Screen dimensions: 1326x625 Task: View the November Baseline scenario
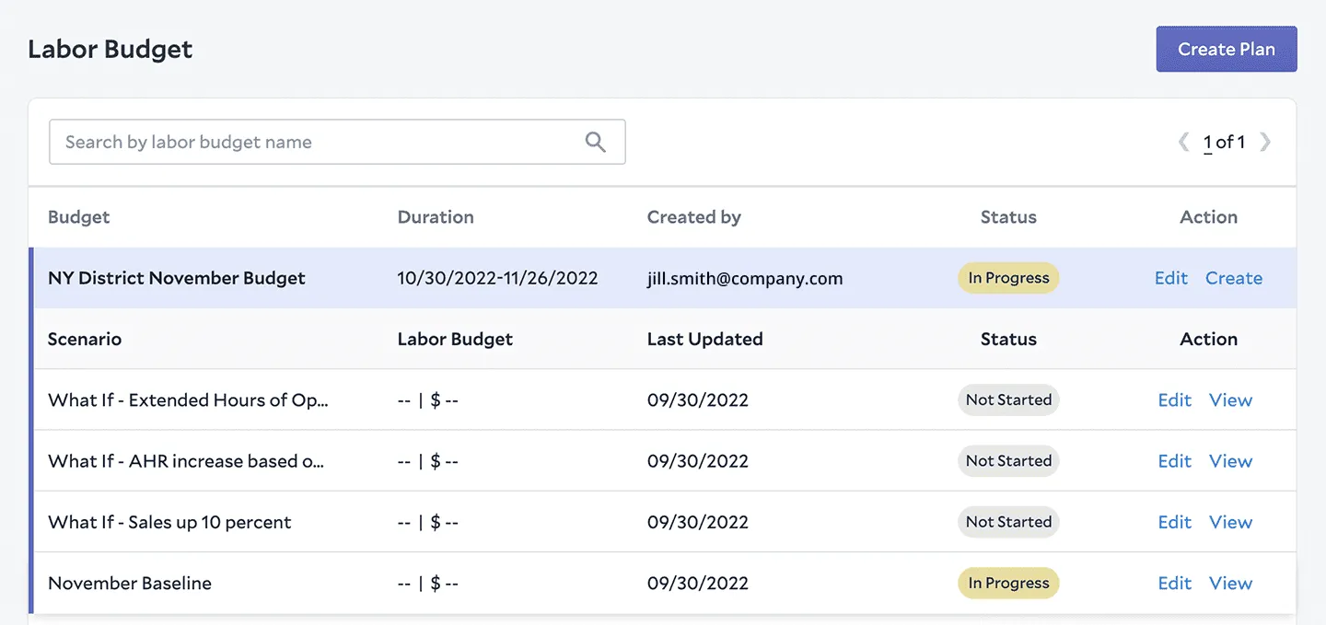1230,583
